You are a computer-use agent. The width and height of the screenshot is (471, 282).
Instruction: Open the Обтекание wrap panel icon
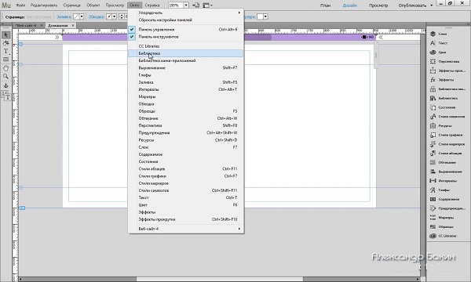pos(433,162)
